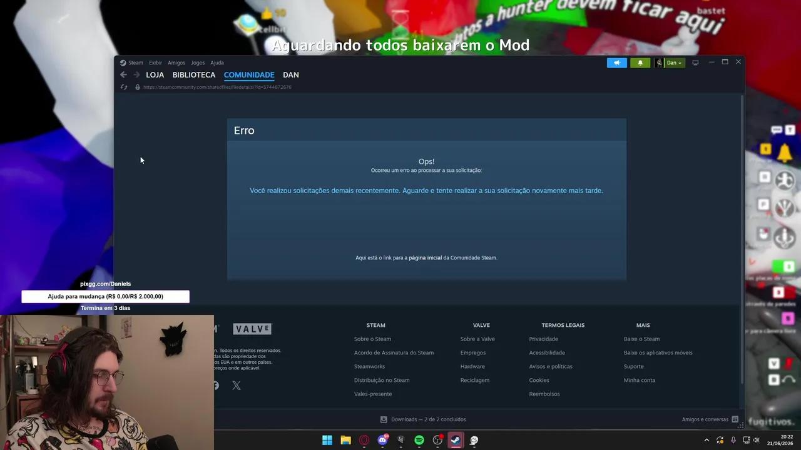Go back with the left arrow
The height and width of the screenshot is (450, 801).
pos(123,75)
